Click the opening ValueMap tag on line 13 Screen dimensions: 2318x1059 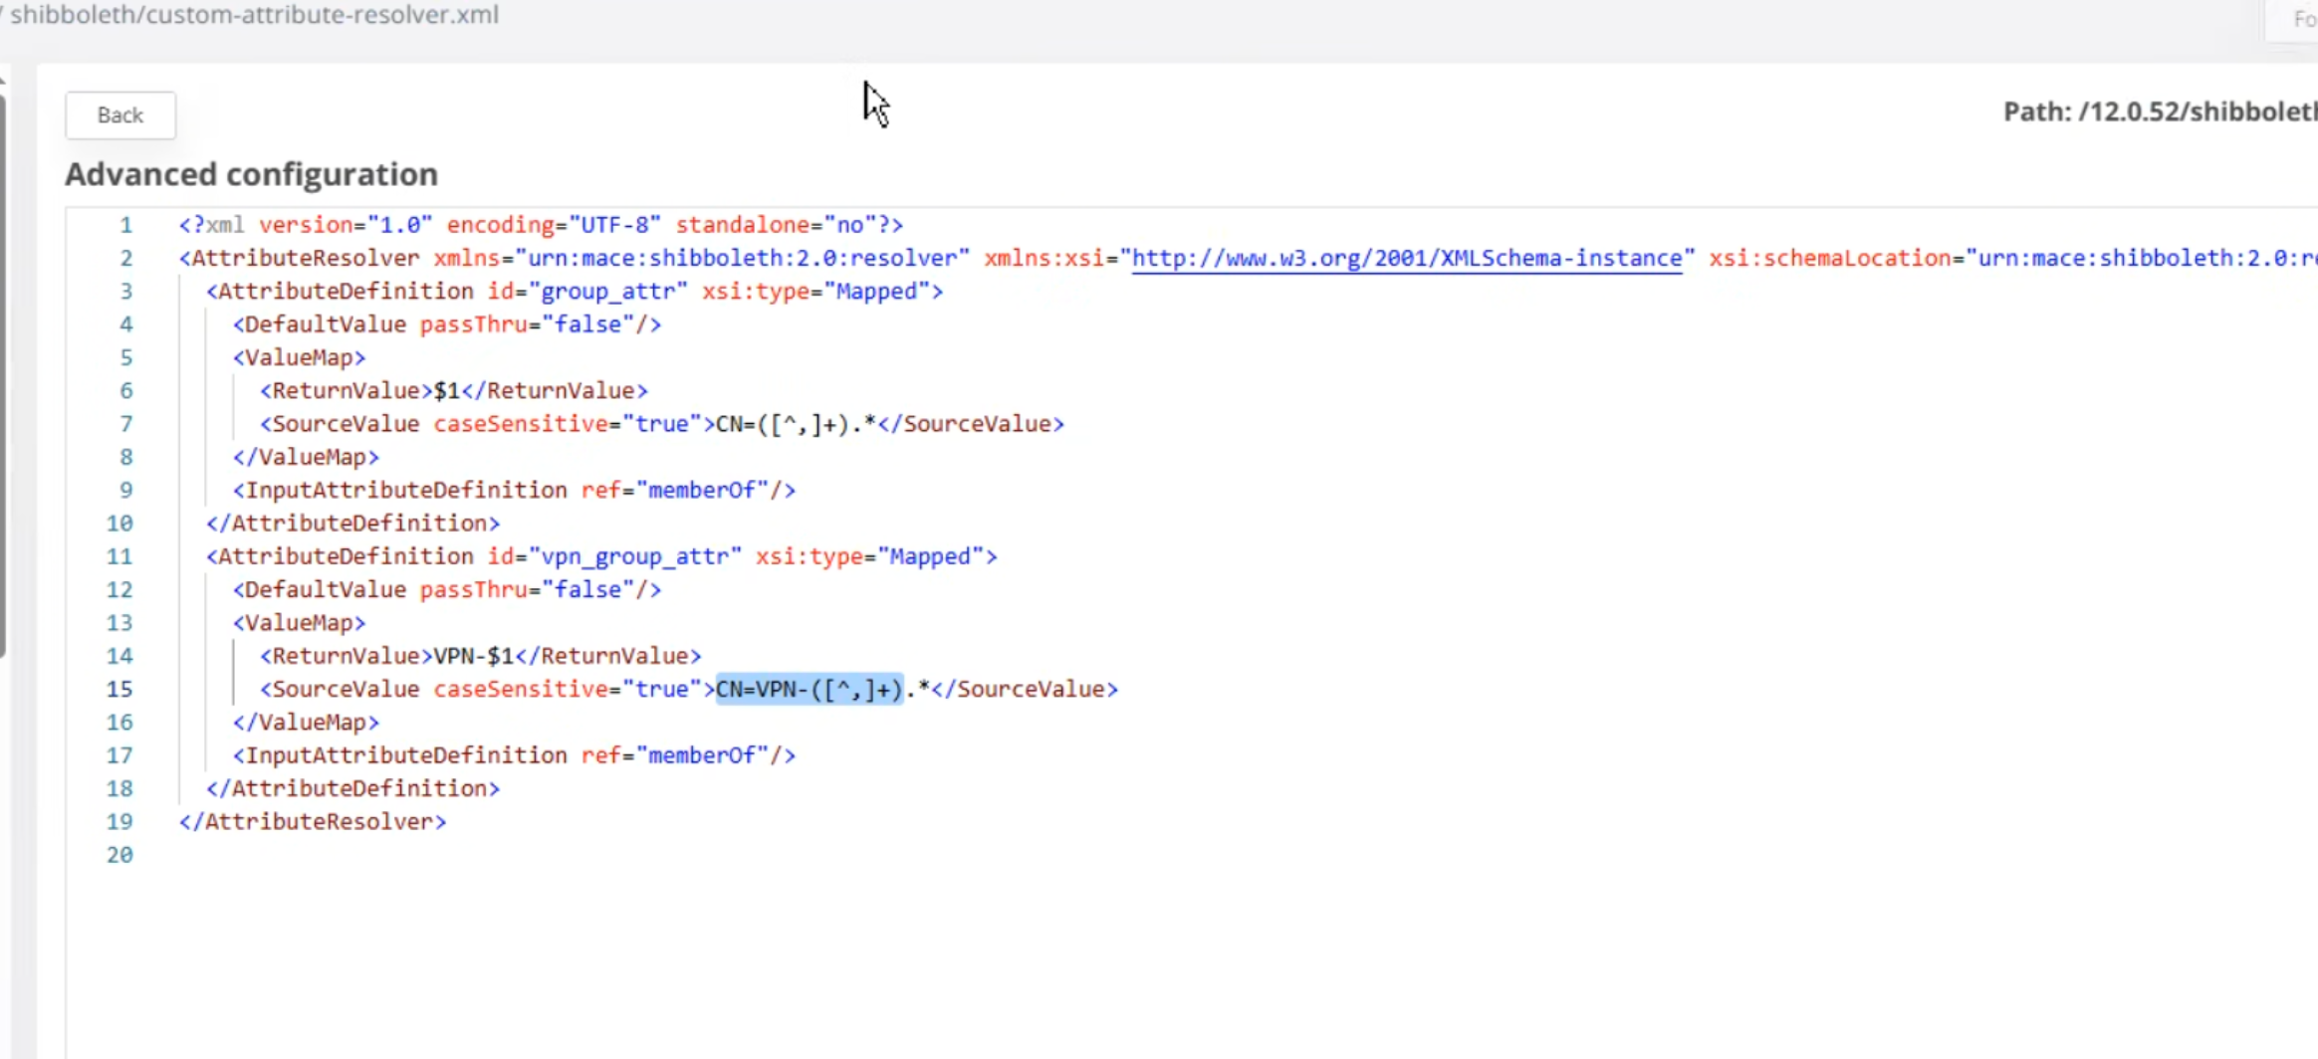pos(300,623)
